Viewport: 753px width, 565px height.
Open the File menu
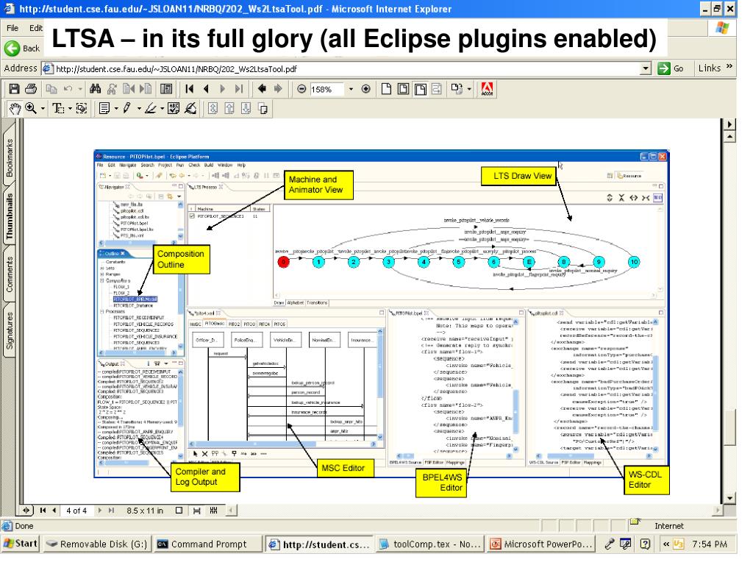pos(13,28)
